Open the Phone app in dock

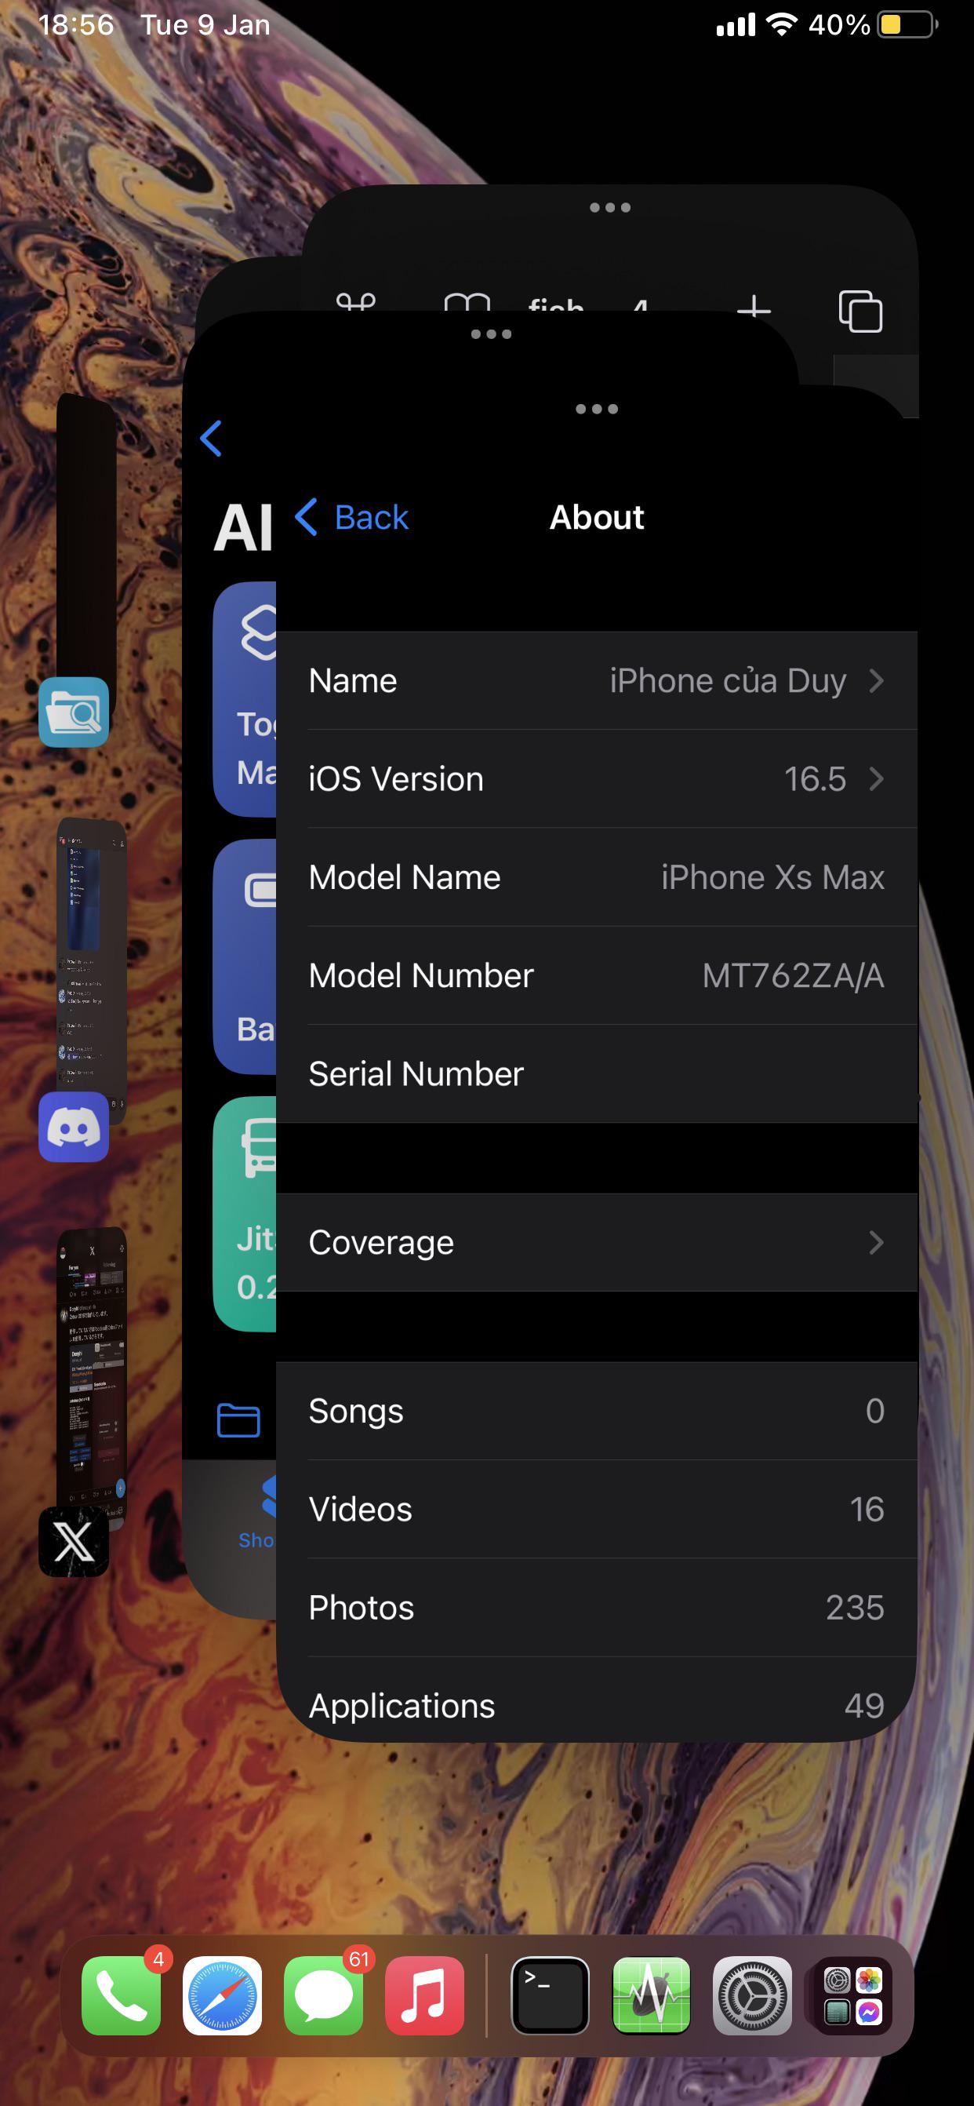point(121,1995)
